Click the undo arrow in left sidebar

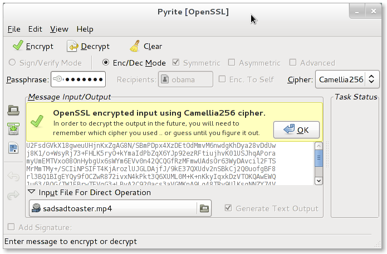[13, 176]
